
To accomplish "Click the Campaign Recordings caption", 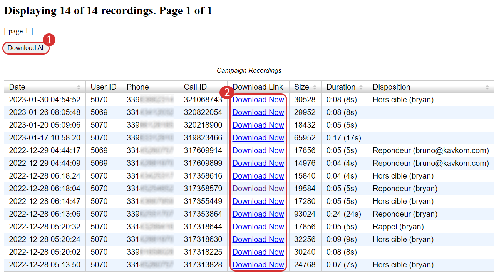I will pyautogui.click(x=249, y=70).
